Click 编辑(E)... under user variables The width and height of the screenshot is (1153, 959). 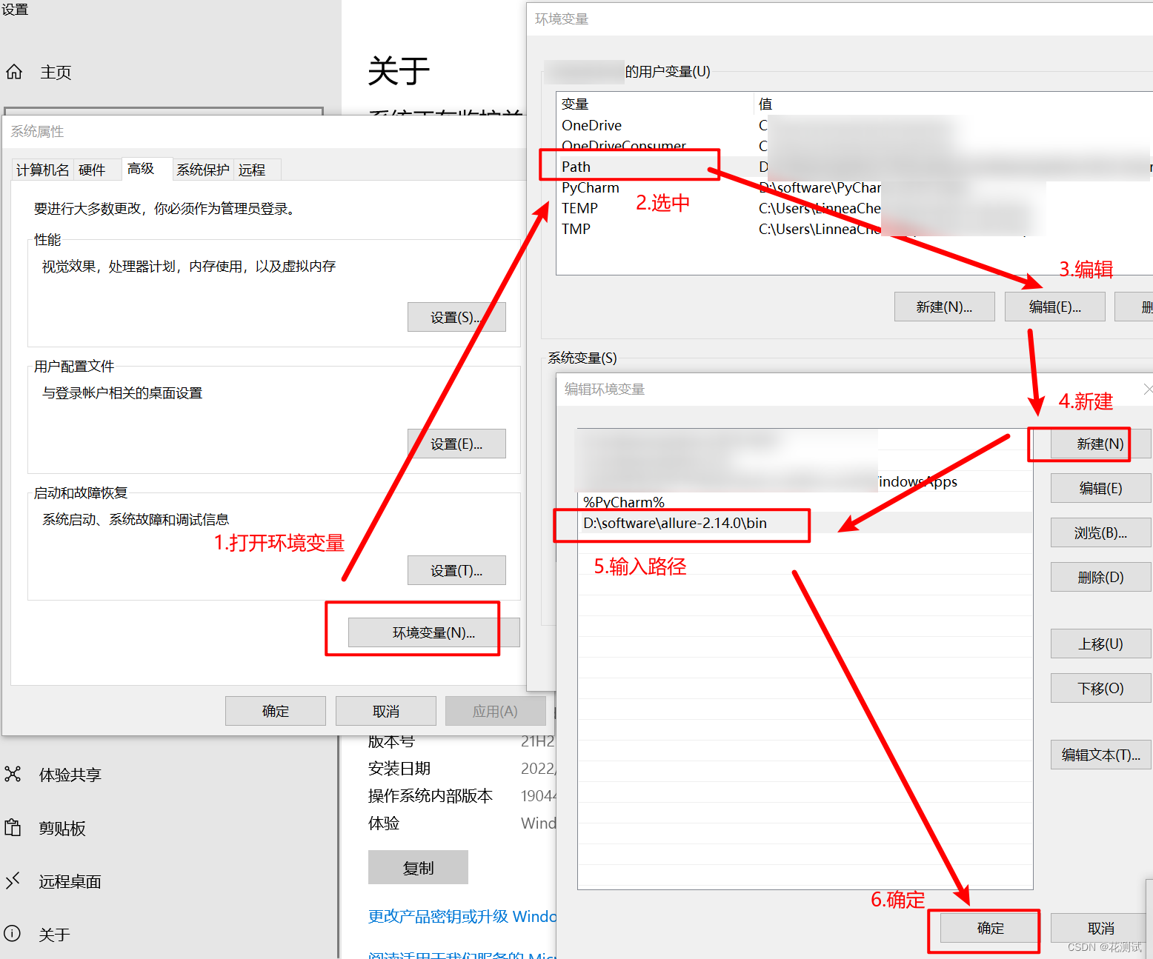coord(1054,307)
